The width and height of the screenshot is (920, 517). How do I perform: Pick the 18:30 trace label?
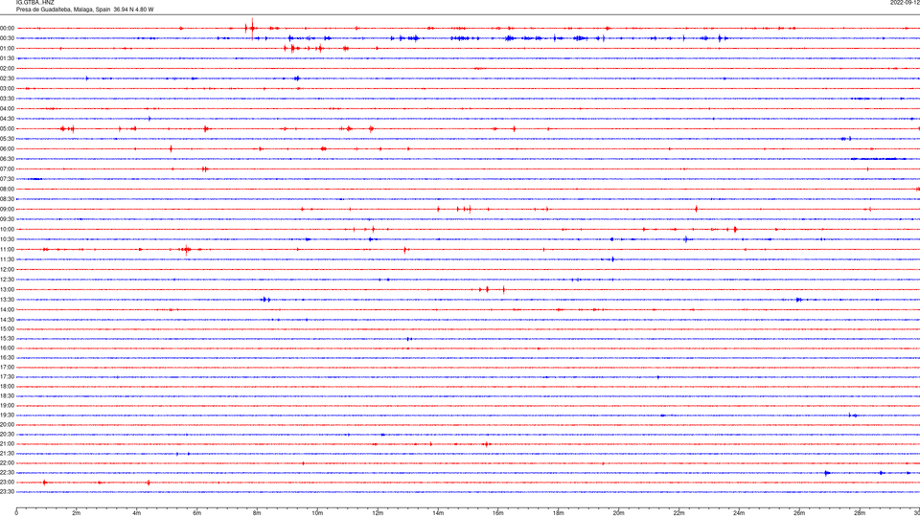pos(8,395)
